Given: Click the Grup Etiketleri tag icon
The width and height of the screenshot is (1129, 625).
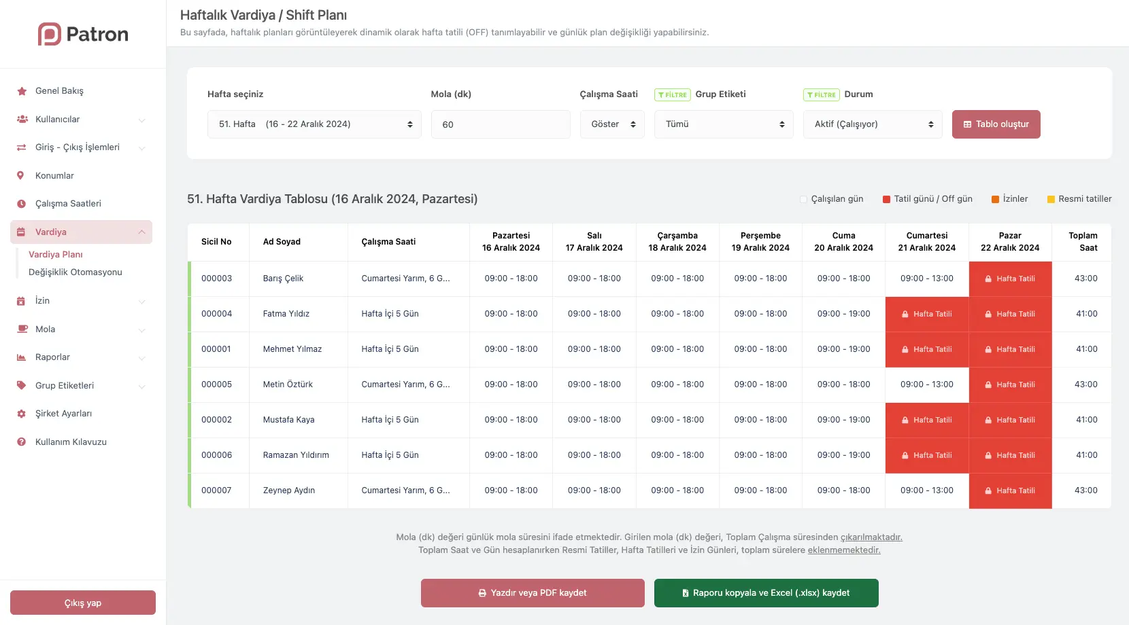Looking at the screenshot, I should (x=22, y=385).
